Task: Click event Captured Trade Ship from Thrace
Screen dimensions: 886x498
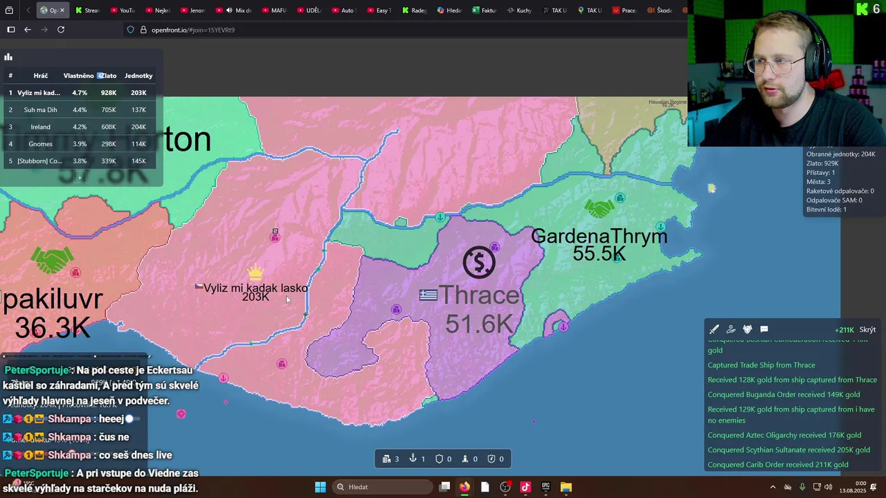Action: (761, 365)
